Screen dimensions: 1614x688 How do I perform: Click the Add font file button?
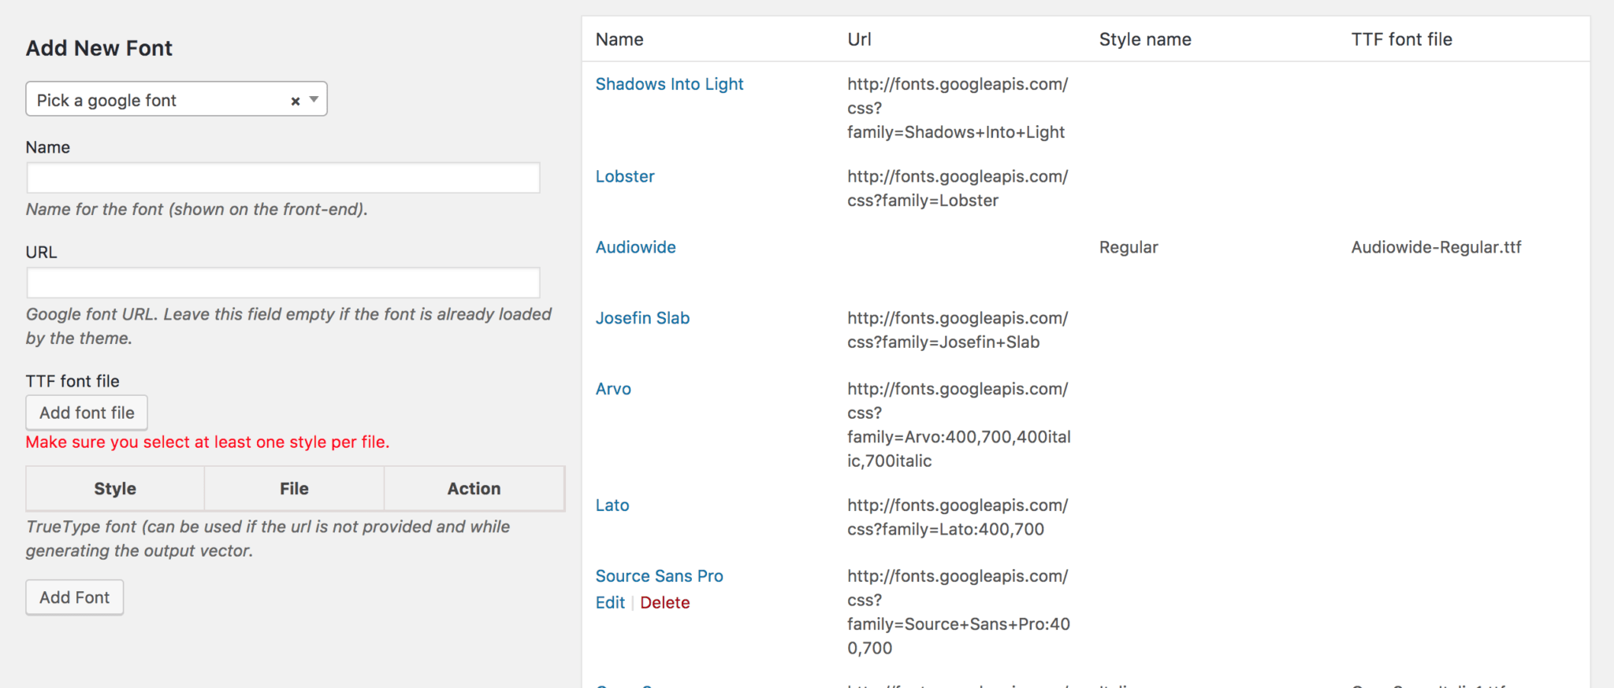click(87, 412)
